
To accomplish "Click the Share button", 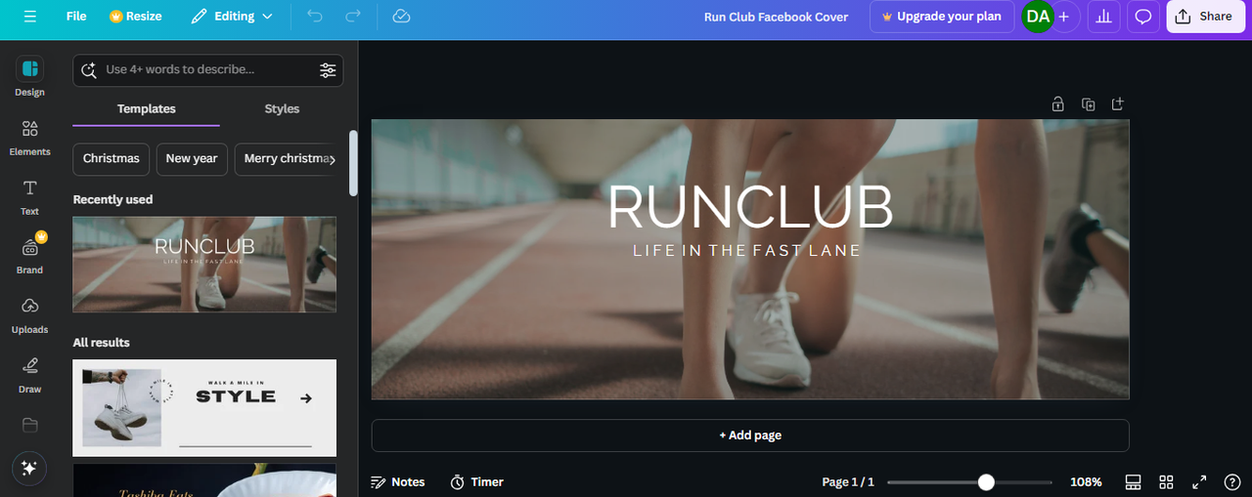I will point(1204,17).
